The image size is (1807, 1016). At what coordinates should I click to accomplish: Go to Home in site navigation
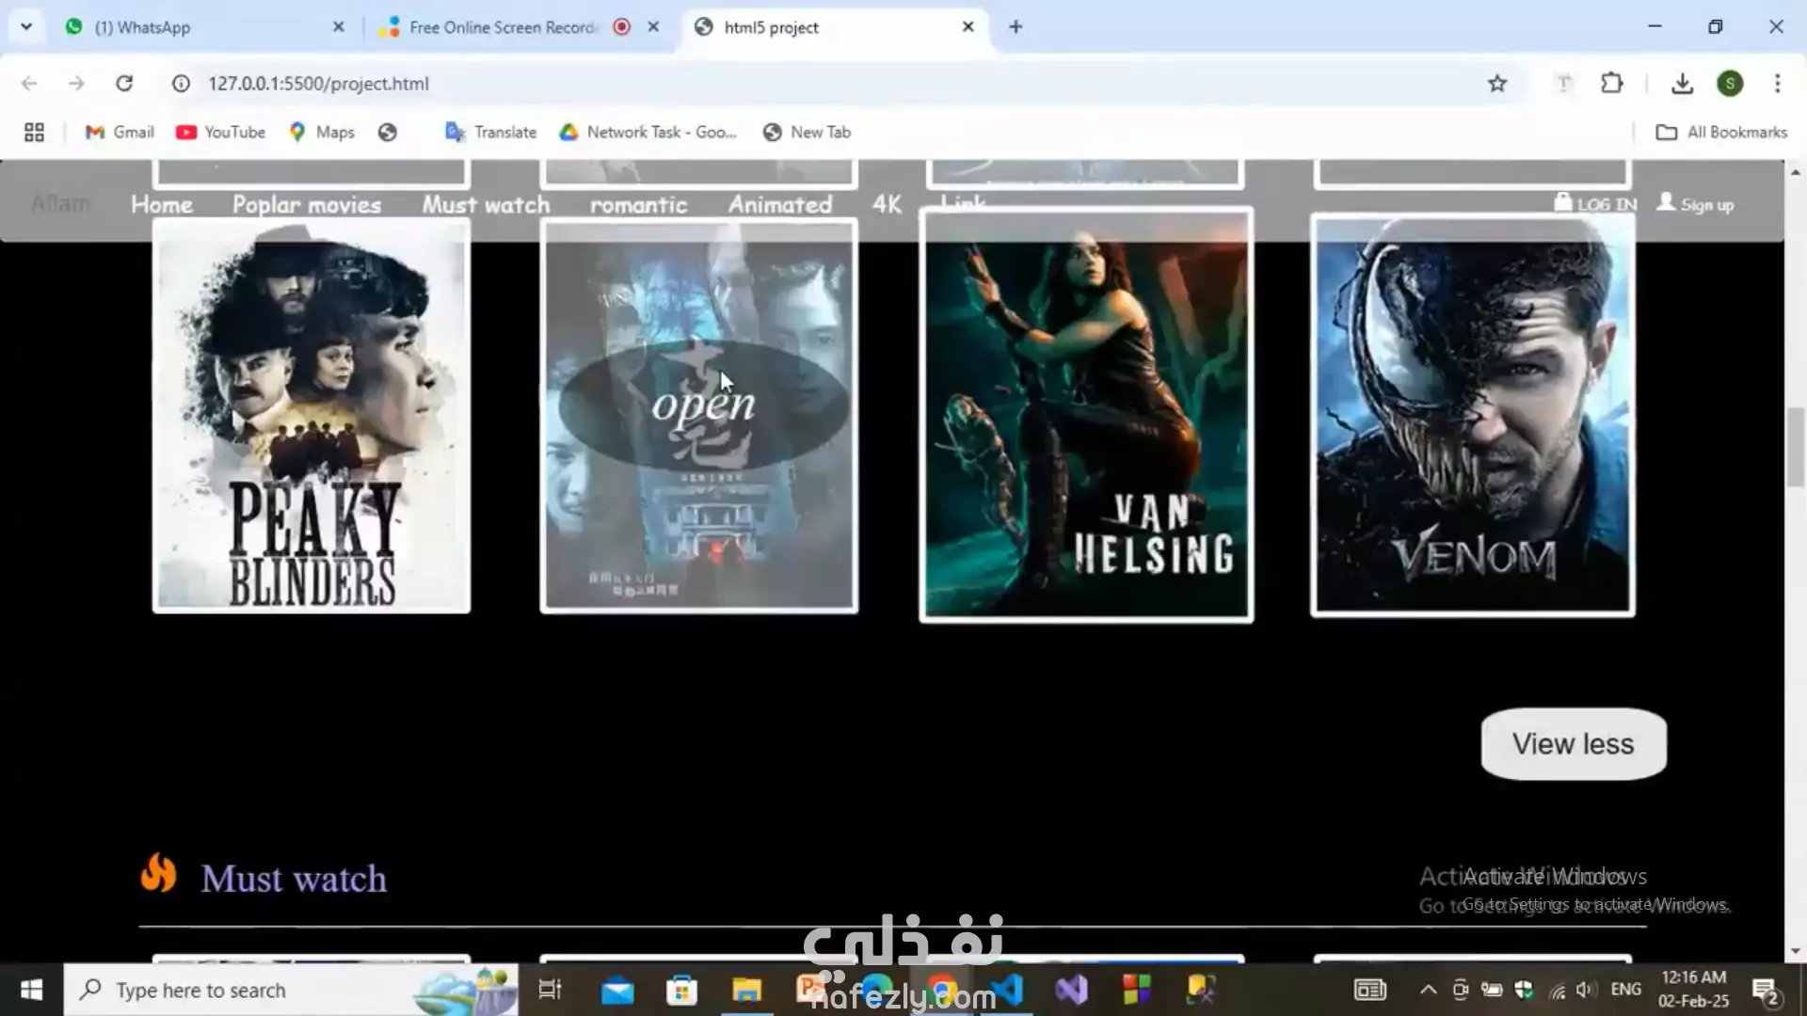click(162, 204)
